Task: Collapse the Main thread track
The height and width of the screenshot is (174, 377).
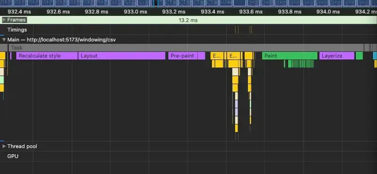Action: (x=4, y=40)
